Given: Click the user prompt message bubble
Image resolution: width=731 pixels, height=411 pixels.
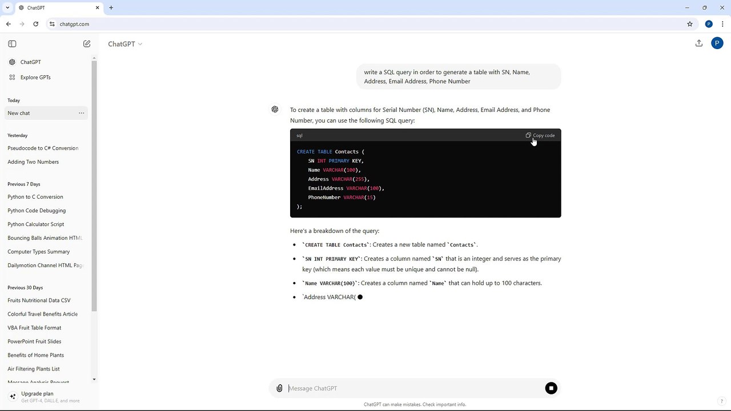Looking at the screenshot, I should point(459,76).
